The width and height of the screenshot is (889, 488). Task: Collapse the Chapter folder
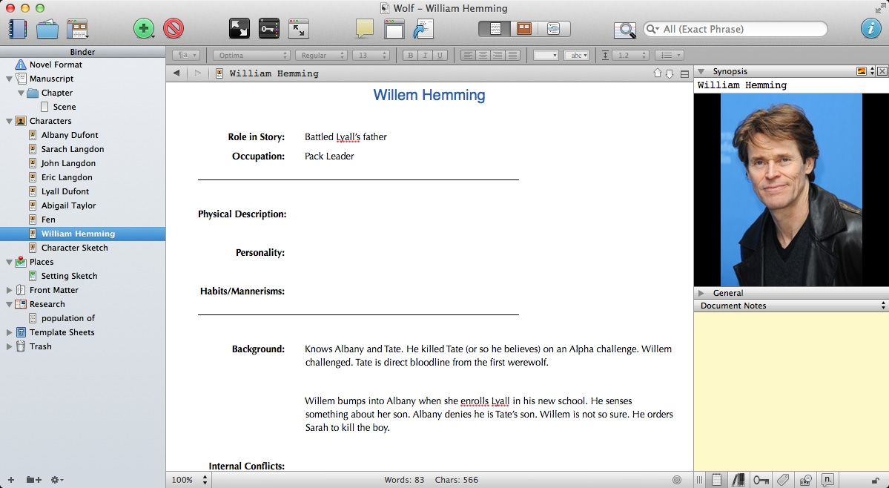[x=21, y=93]
